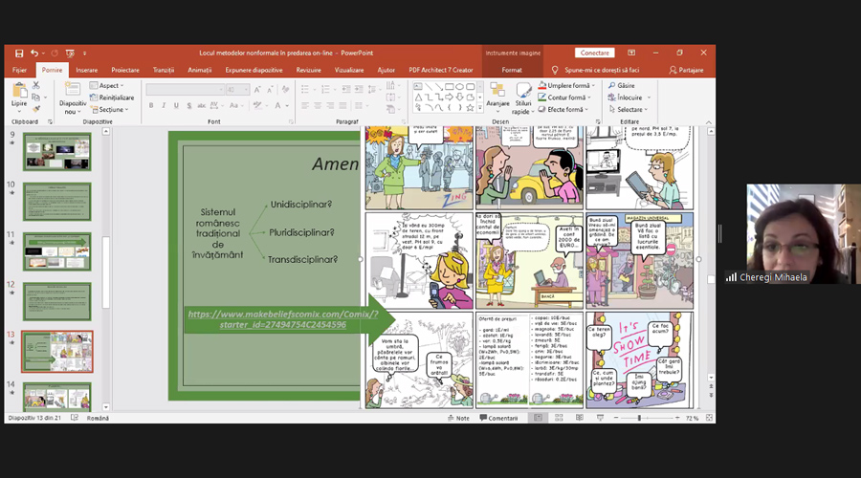Screen dimensions: 861x478
Task: Click Contur formă outline color swatch
Action: 542,98
